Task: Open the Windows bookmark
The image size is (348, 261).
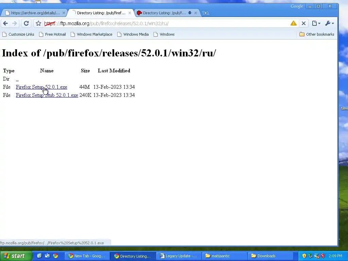Action: (164, 34)
